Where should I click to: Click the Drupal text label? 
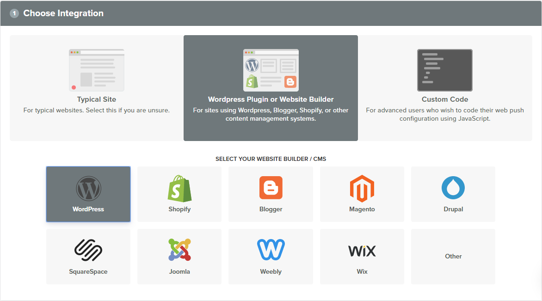[x=453, y=209]
